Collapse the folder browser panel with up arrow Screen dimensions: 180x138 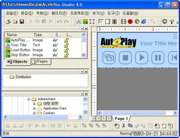[x=82, y=94]
